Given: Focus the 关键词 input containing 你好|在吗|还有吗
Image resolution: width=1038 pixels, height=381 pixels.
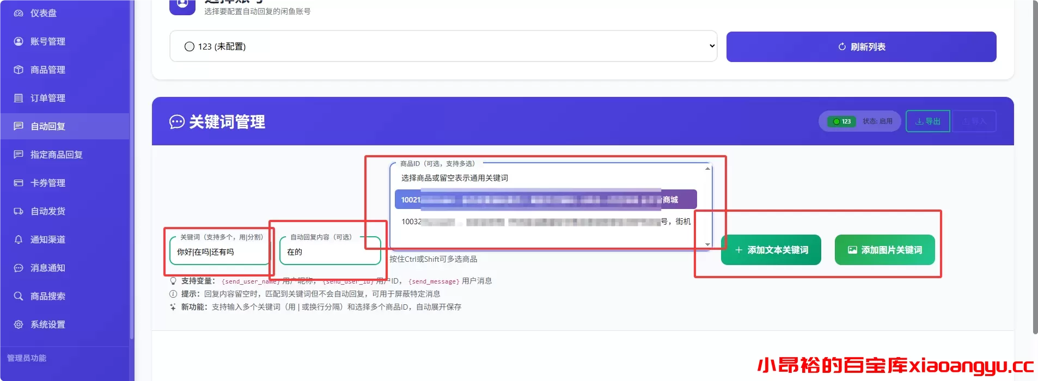Looking at the screenshot, I should tap(219, 252).
